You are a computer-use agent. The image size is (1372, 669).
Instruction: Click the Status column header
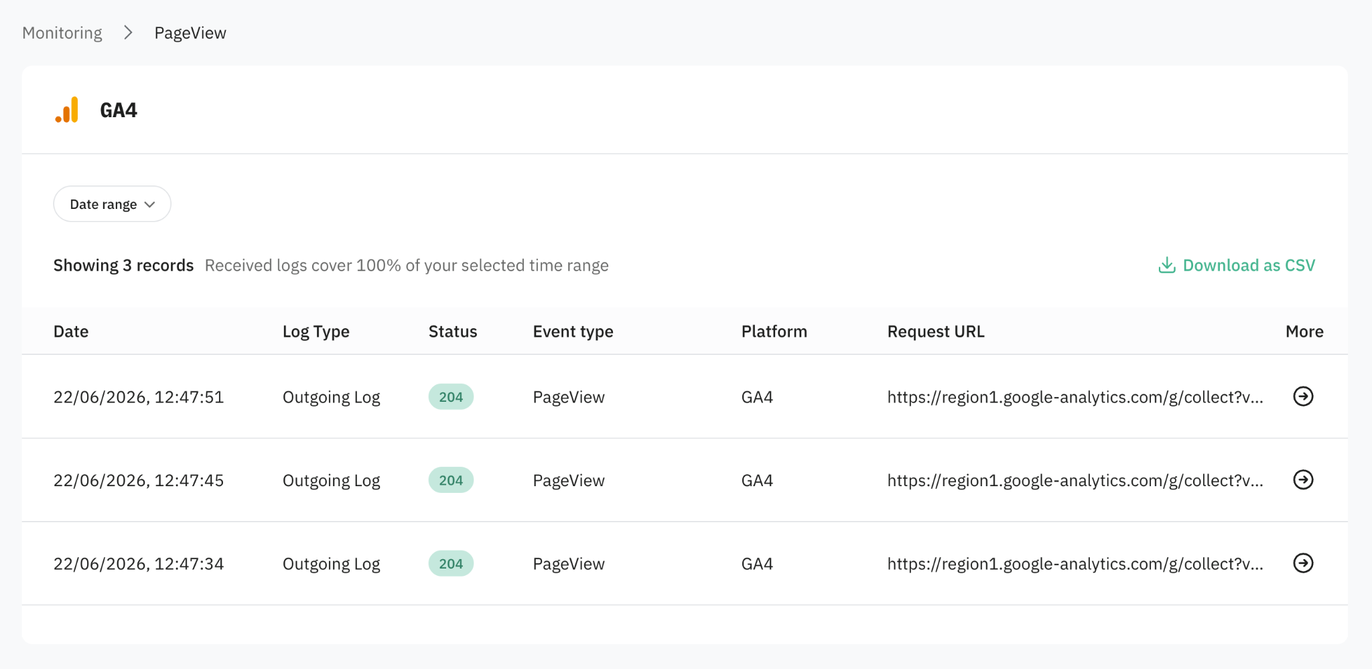(x=453, y=331)
